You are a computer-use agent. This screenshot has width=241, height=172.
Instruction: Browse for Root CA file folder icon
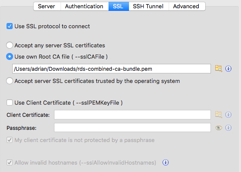219,69
